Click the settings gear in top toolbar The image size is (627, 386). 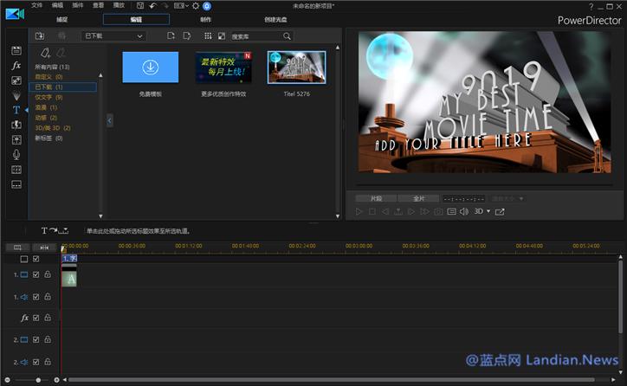(196, 5)
